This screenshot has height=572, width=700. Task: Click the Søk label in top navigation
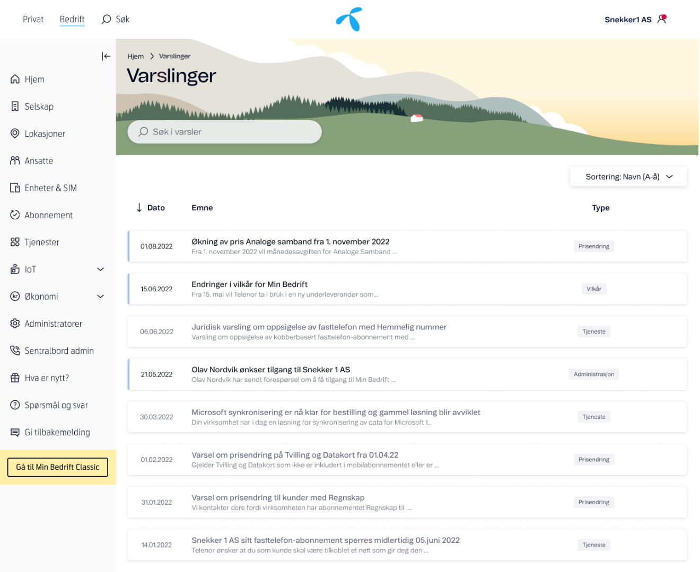tap(122, 19)
